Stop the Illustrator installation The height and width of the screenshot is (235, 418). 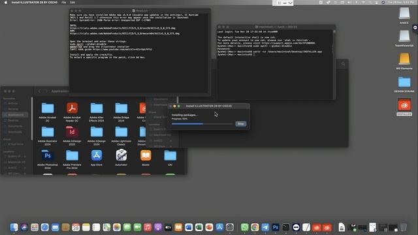click(x=241, y=124)
